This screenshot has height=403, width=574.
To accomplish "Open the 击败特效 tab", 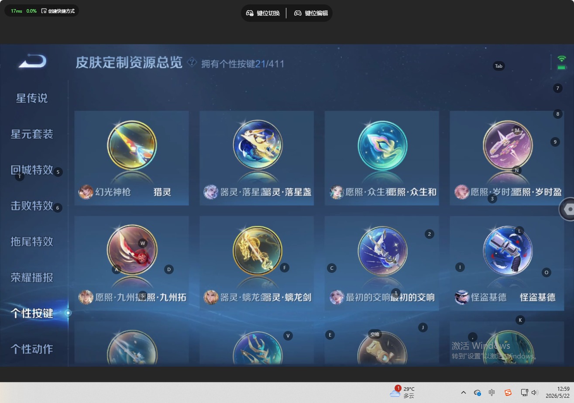I will pos(32,206).
